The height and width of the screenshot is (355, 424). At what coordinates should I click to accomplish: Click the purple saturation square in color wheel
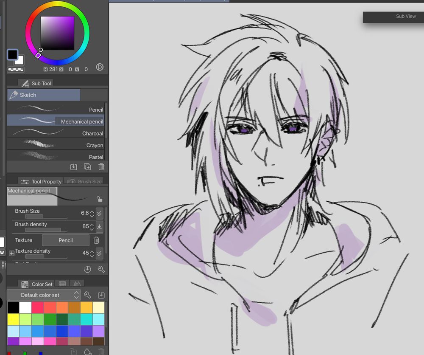57,33
